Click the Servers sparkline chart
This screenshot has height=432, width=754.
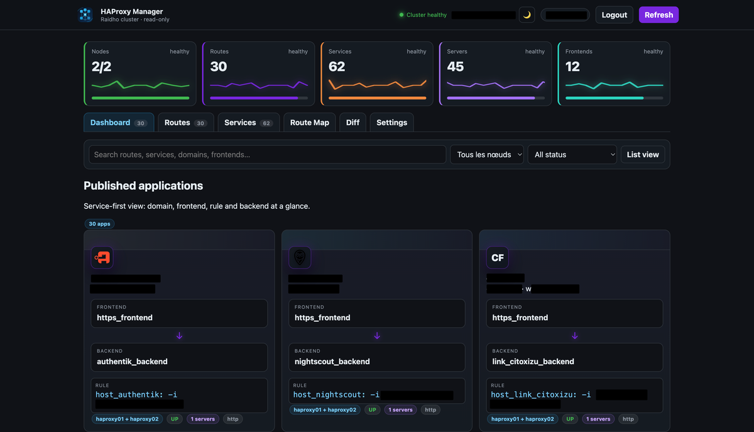coord(496,84)
